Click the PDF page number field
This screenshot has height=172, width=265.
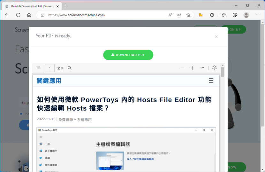[x=50, y=68]
